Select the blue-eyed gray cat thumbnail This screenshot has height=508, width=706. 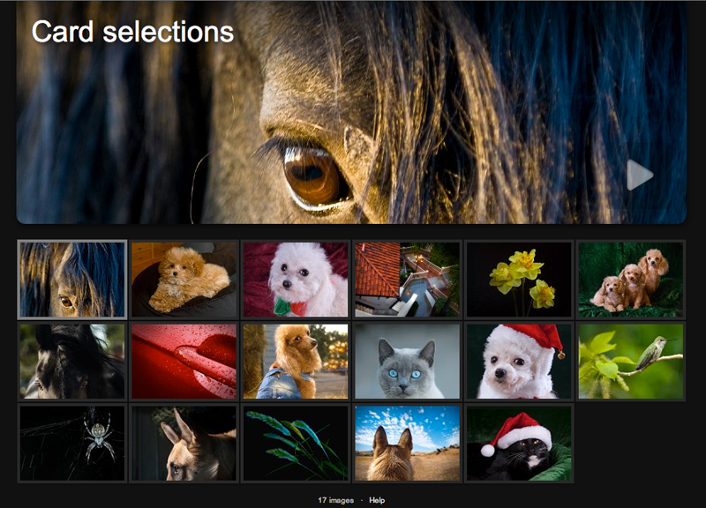pos(407,362)
